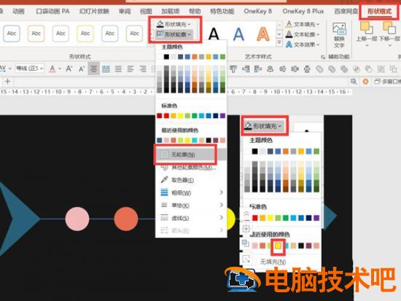Pick black swatch in fill popup 主题颜色 row
Image resolution: width=401 pixels, height=301 pixels.
(x=254, y=152)
